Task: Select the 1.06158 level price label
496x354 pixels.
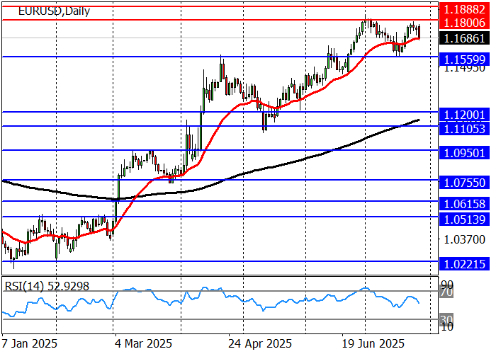Action: (x=464, y=204)
